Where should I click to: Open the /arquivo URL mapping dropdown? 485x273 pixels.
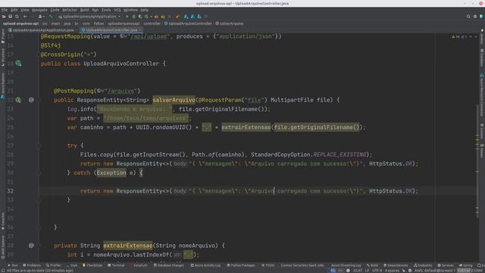point(101,91)
